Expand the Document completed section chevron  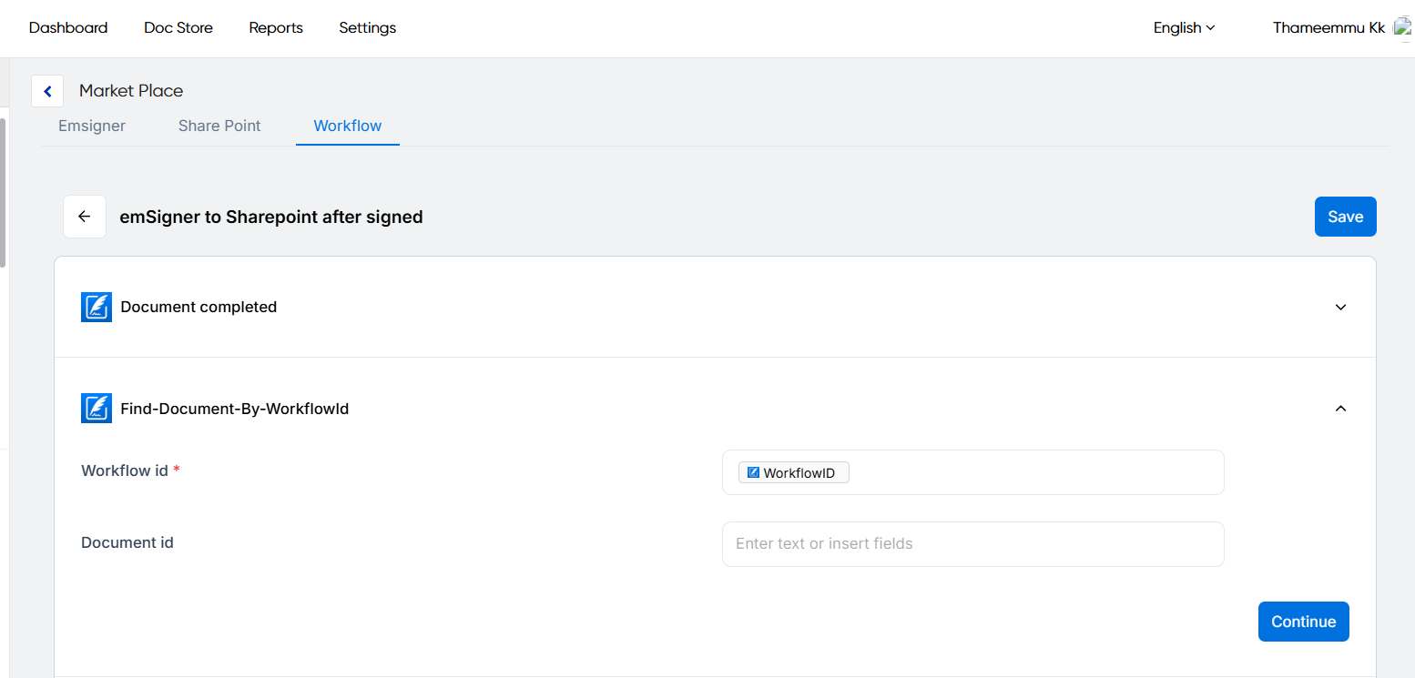1340,308
